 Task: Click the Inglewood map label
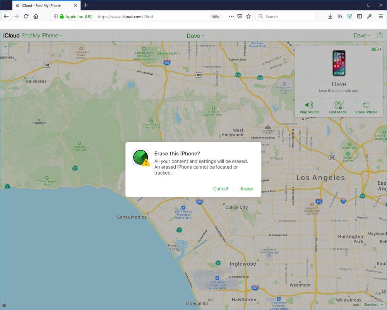point(243,264)
